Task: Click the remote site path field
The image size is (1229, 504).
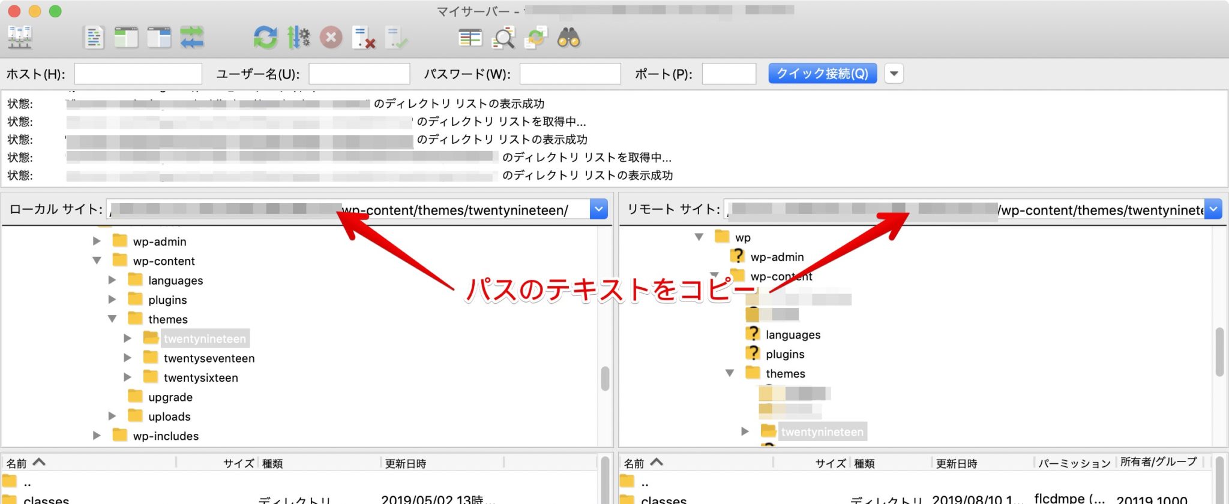Action: pyautogui.click(x=965, y=209)
